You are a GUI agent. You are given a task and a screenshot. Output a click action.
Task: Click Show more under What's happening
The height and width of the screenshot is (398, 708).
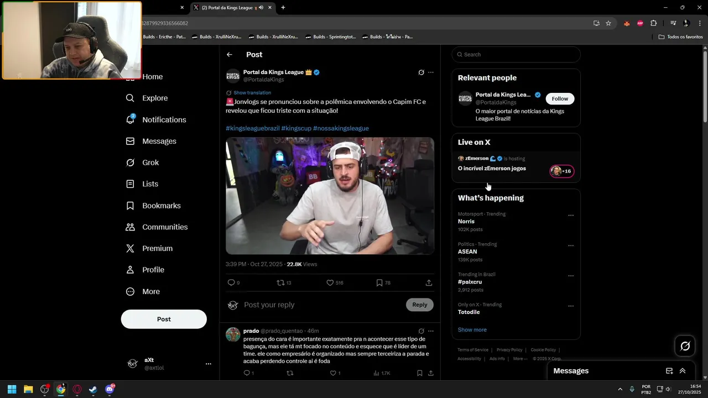pyautogui.click(x=472, y=330)
